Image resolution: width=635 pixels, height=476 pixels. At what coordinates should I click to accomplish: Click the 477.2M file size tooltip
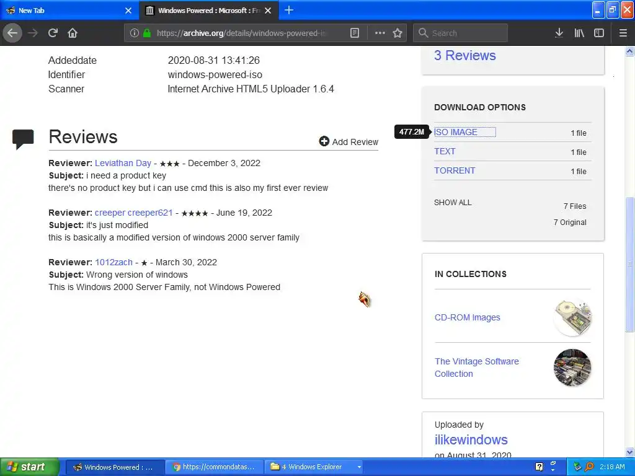tap(412, 132)
